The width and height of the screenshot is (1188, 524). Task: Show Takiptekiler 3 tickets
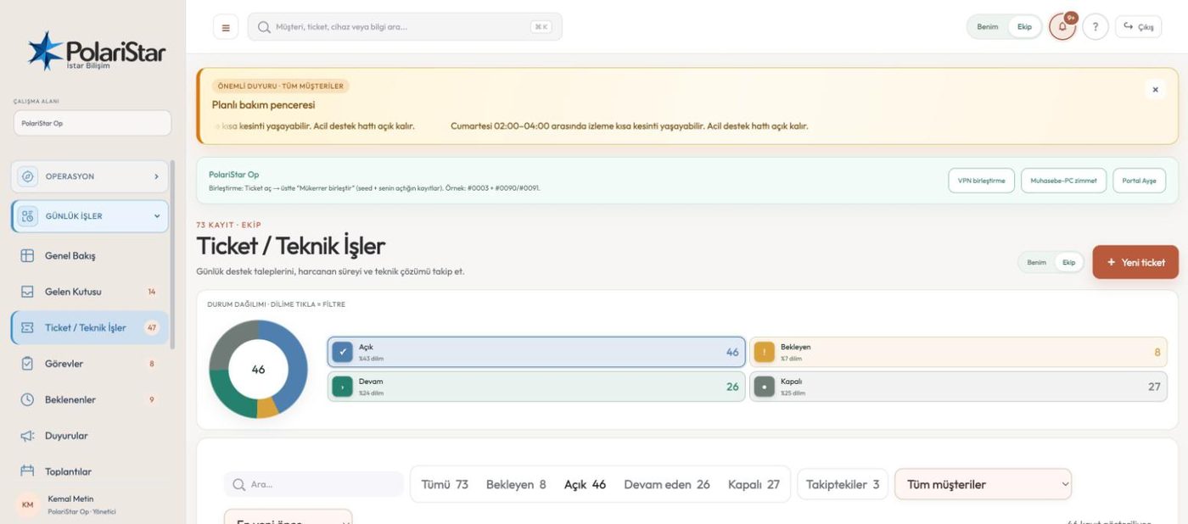(843, 485)
